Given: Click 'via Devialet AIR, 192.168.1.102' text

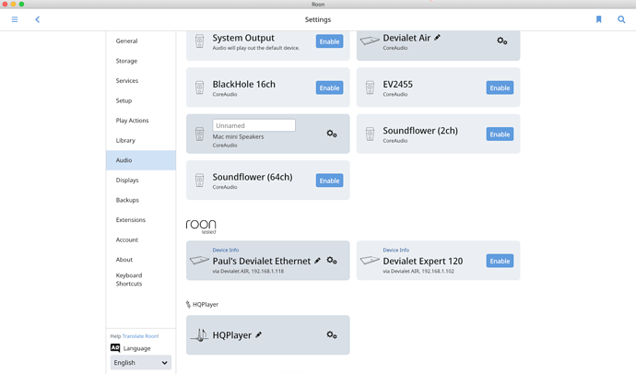Looking at the screenshot, I should (418, 271).
